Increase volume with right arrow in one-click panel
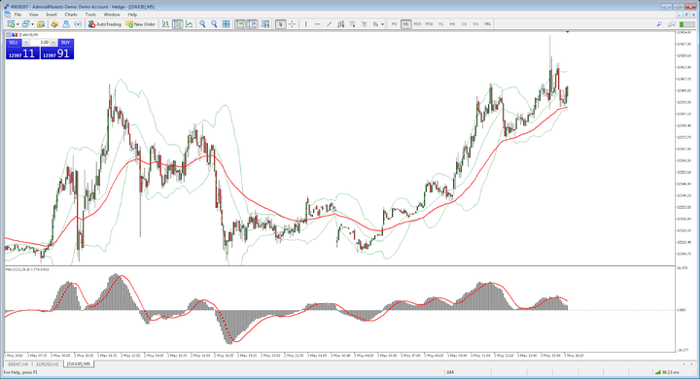The height and width of the screenshot is (379, 700). pos(53,43)
